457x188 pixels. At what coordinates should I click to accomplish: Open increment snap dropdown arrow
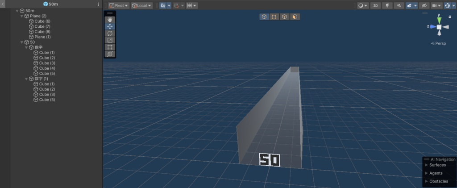point(195,5)
